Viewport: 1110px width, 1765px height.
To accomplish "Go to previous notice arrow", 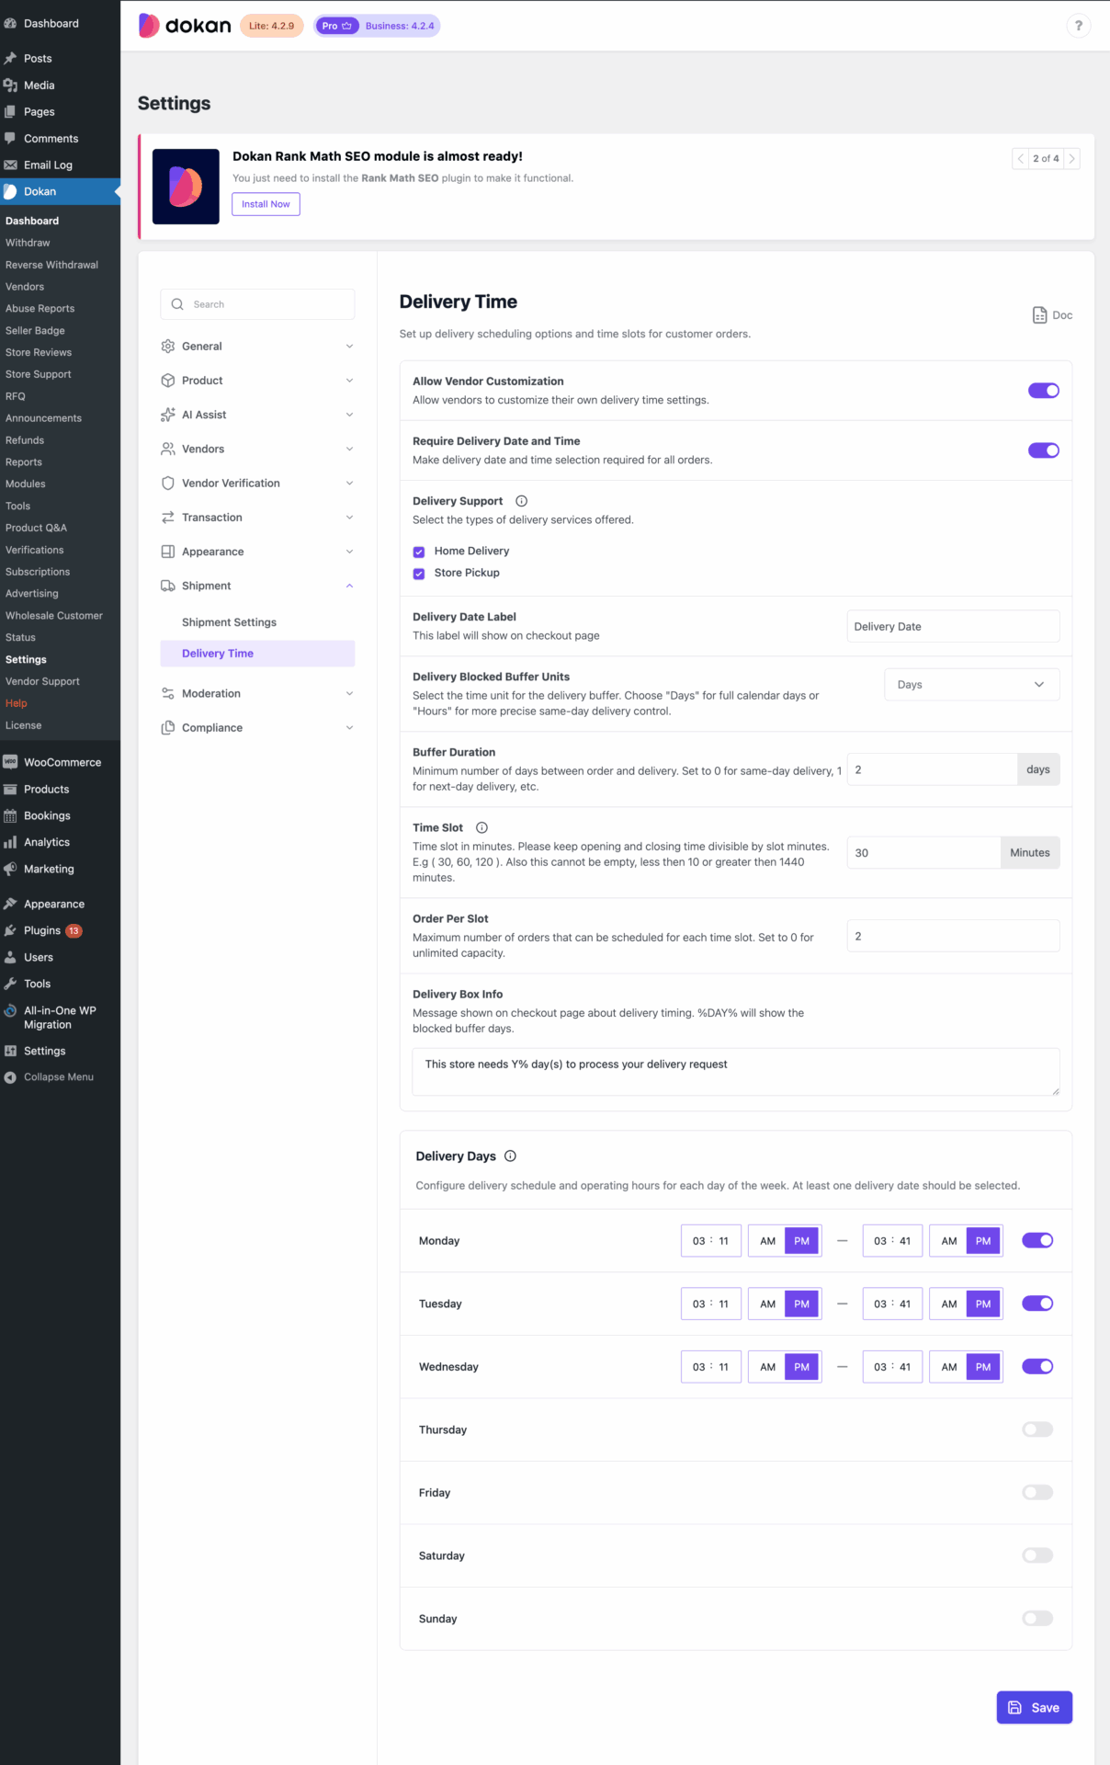I will 1020,159.
